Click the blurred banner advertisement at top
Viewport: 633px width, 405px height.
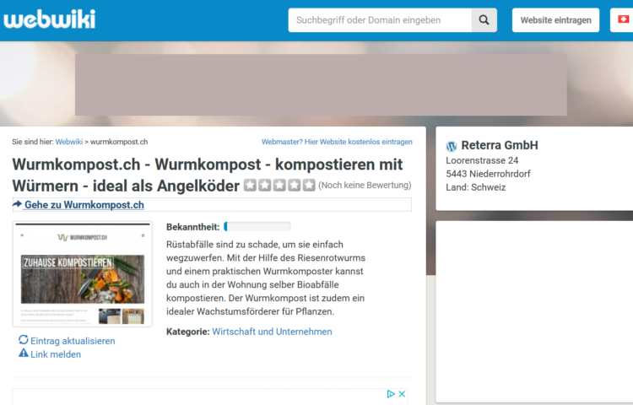pos(321,84)
